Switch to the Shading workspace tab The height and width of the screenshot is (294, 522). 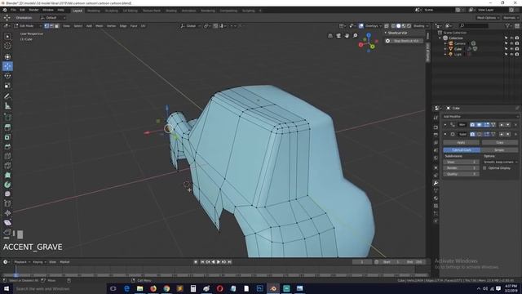[x=171, y=11]
